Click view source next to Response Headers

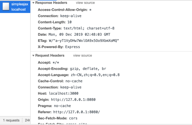pos(85,3)
